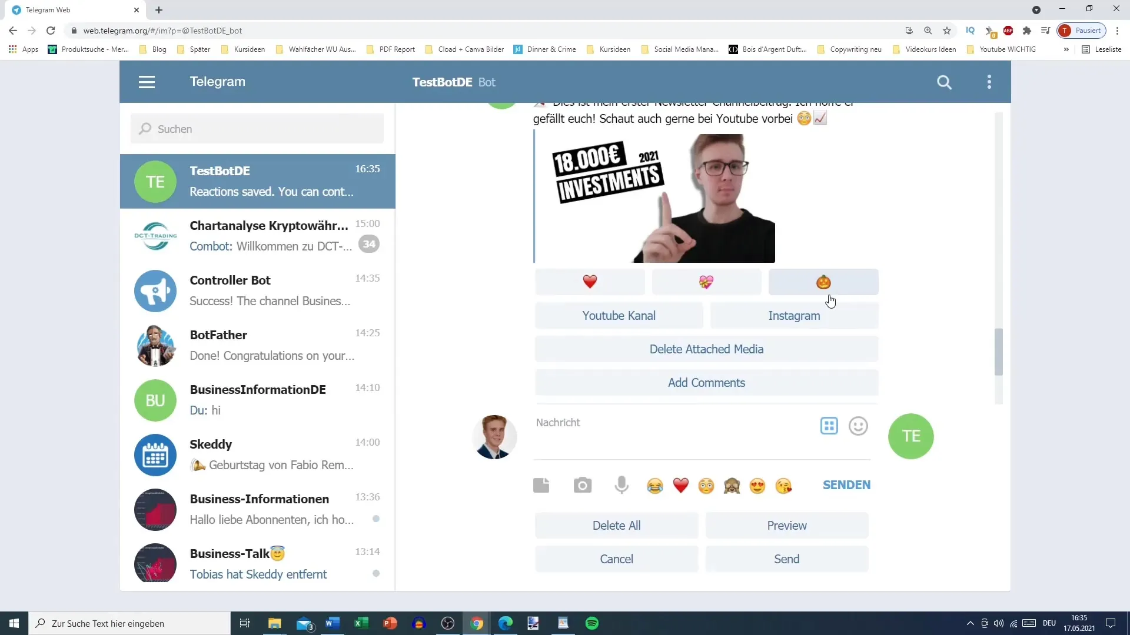1130x635 pixels.
Task: Click the Business-Informationen chat entry
Action: pyautogui.click(x=259, y=509)
